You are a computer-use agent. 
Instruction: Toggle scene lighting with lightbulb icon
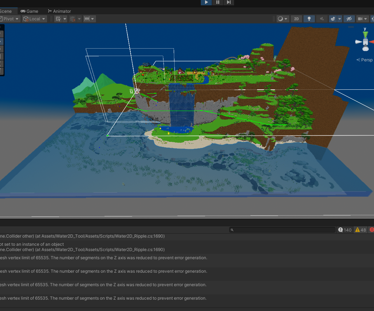(309, 19)
